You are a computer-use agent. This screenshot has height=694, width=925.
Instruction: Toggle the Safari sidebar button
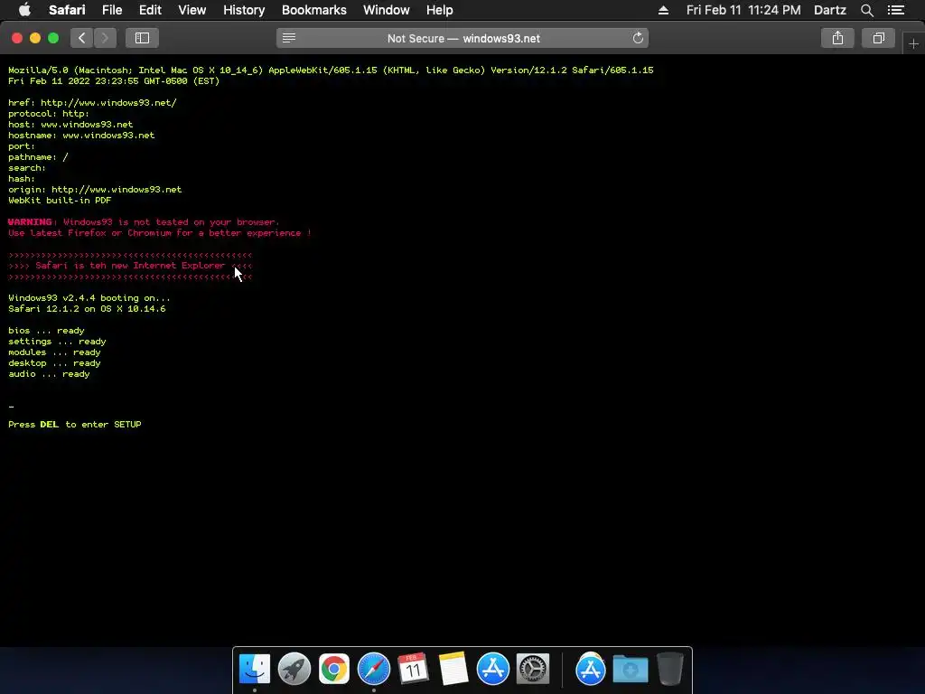142,38
